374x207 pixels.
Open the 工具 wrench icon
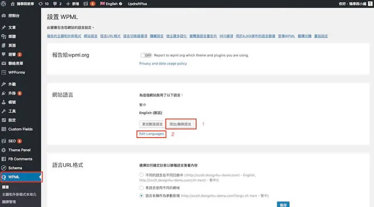pyautogui.click(x=4, y=111)
